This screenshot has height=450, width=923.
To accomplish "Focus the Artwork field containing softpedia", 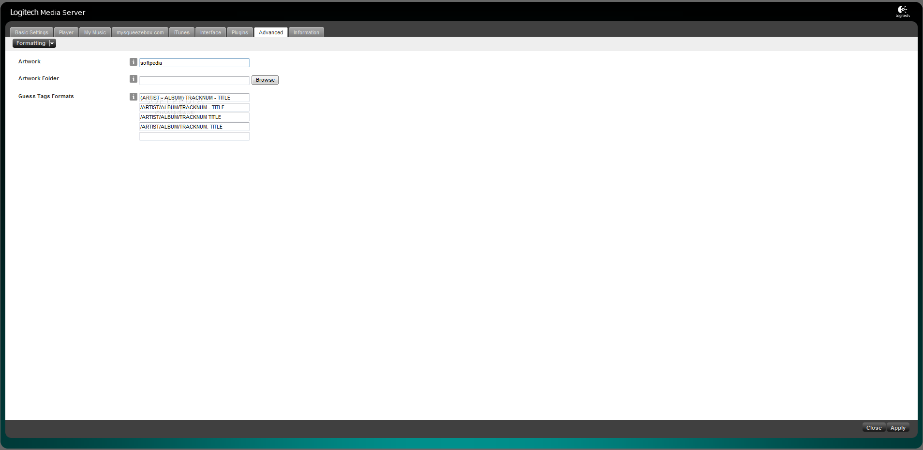I will coord(194,63).
